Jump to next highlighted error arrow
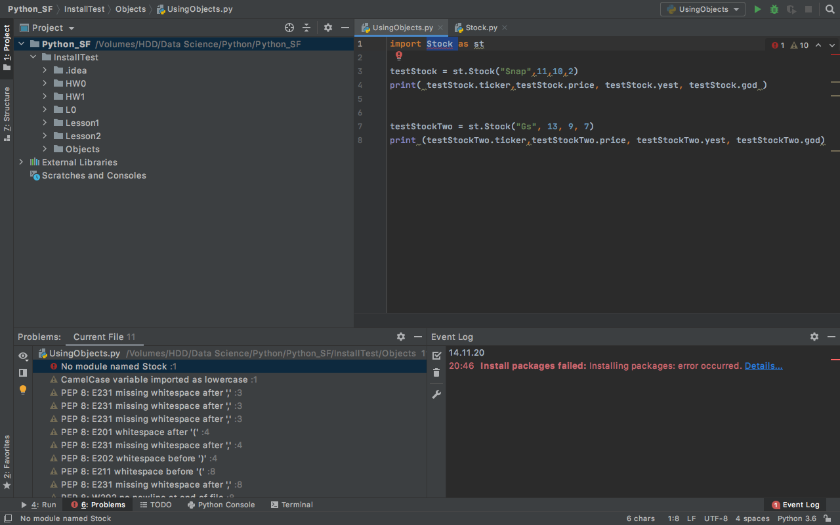840x525 pixels. [832, 45]
